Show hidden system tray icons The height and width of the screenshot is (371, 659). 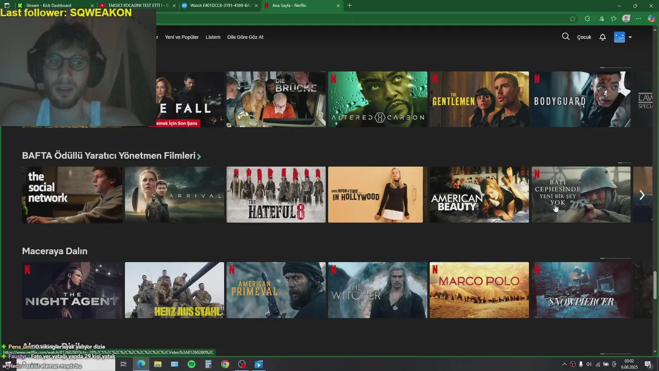564,364
